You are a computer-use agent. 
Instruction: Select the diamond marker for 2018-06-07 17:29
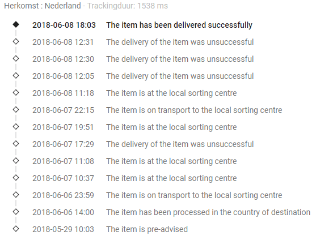(16, 144)
